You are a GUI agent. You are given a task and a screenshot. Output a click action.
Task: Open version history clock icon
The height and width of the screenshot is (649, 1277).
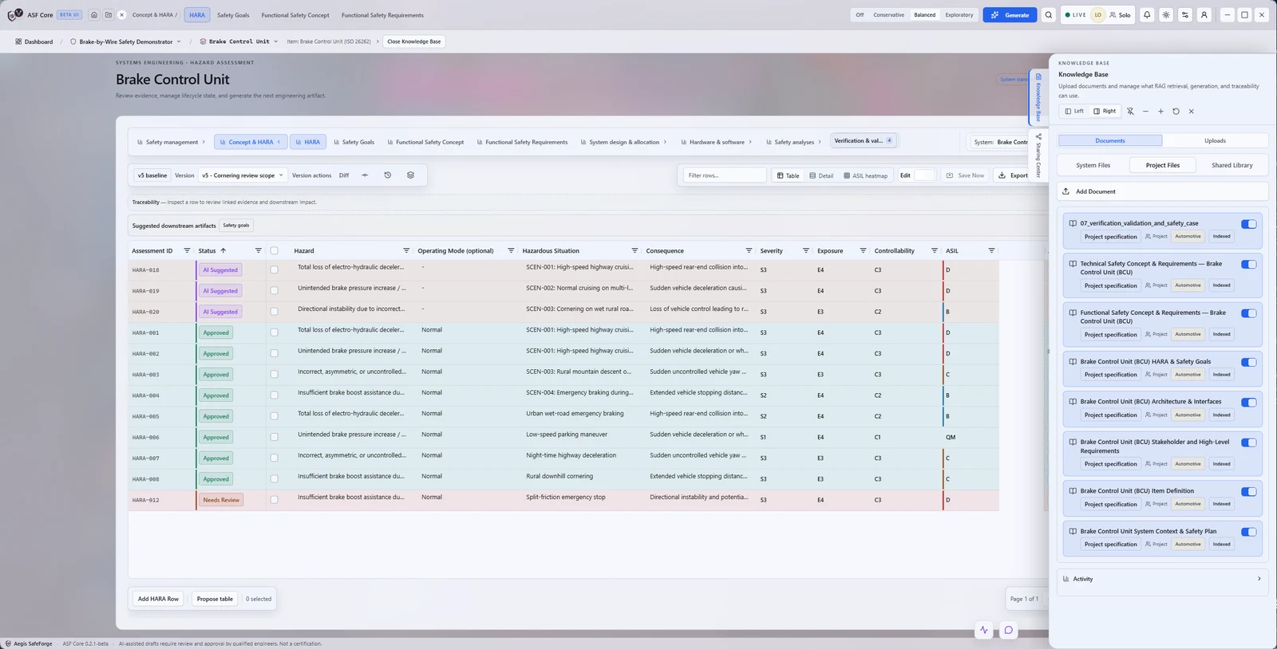pyautogui.click(x=388, y=175)
